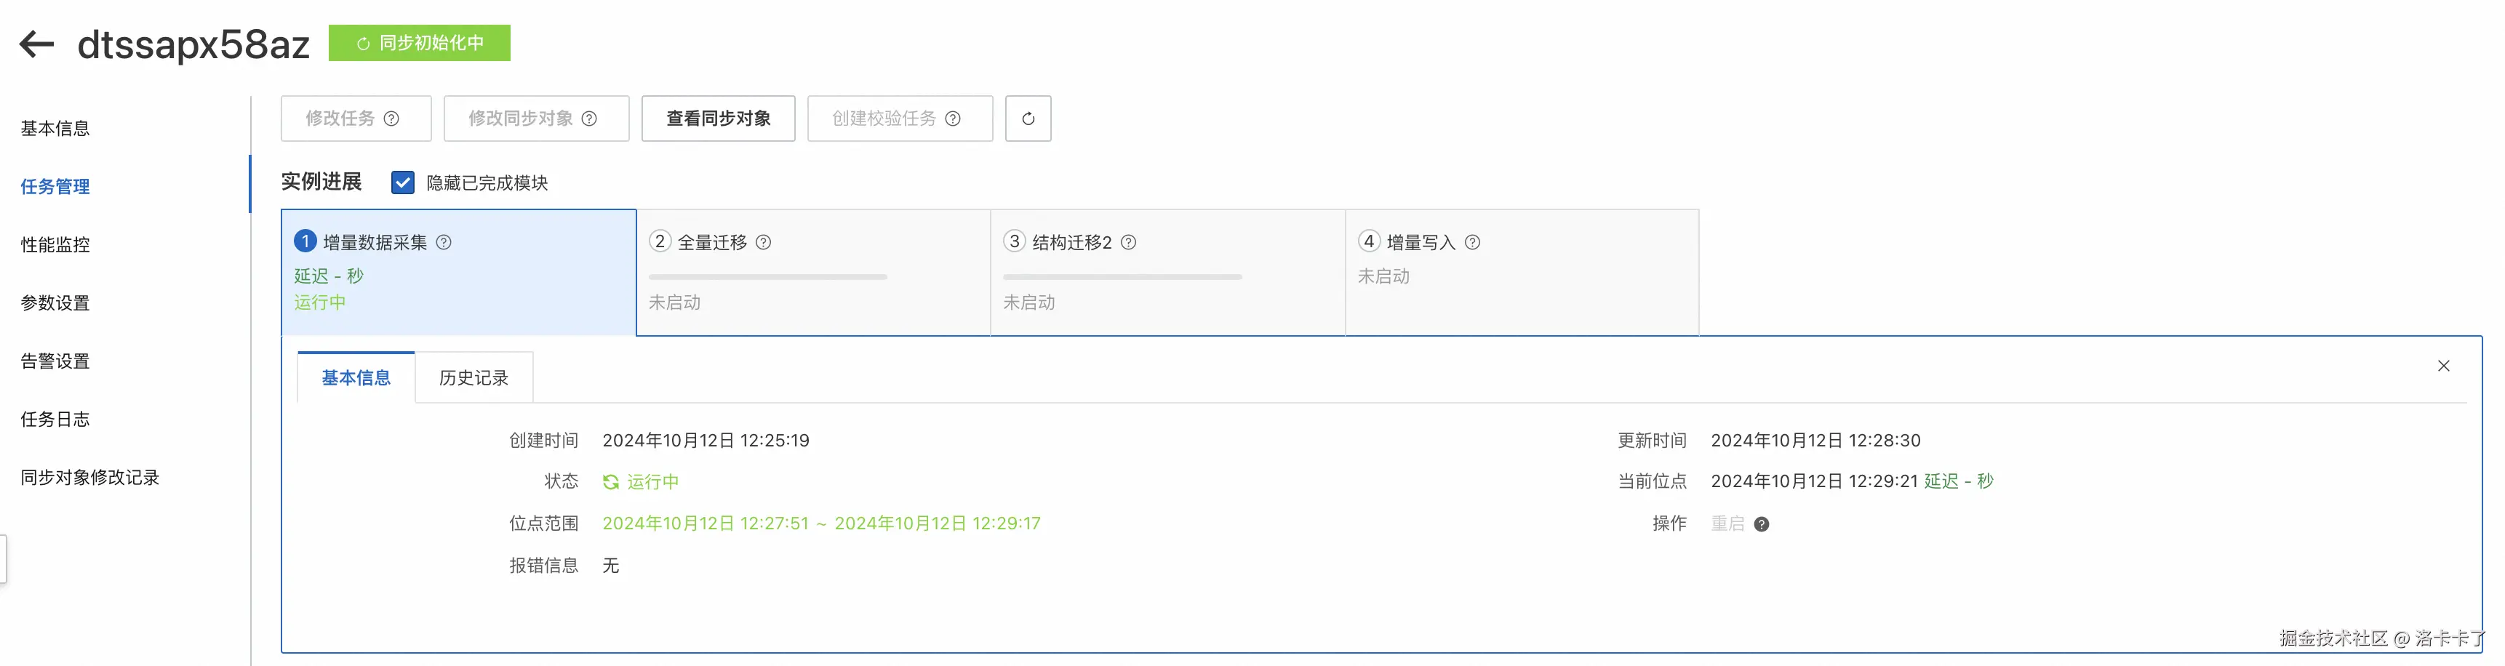Image resolution: width=2505 pixels, height=666 pixels.
Task: Click help icon next to 结构迁移2
Action: (x=1128, y=242)
